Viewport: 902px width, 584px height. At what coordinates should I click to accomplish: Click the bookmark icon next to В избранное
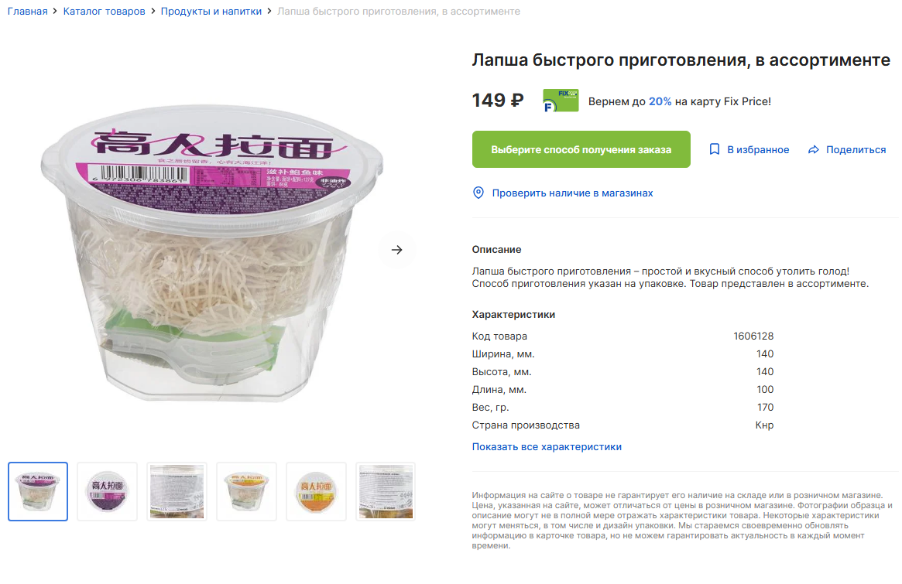[714, 149]
